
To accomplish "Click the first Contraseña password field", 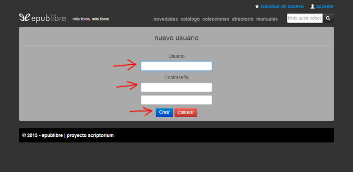I will coord(176,87).
